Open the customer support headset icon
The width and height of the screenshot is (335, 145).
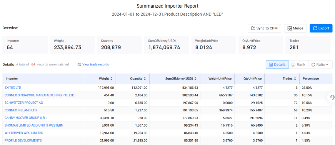[332, 98]
